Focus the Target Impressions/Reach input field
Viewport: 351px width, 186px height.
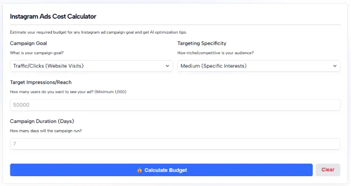175,105
